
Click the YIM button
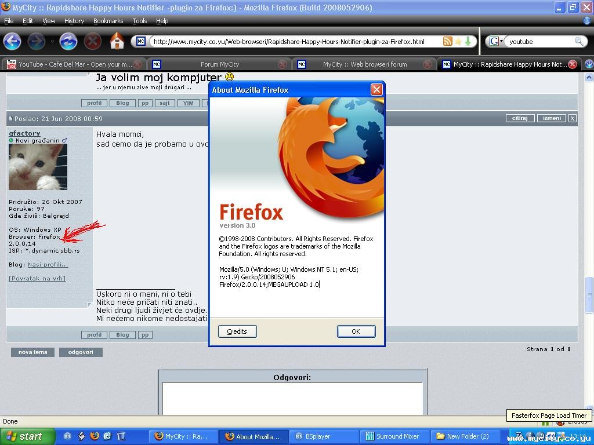pyautogui.click(x=189, y=103)
